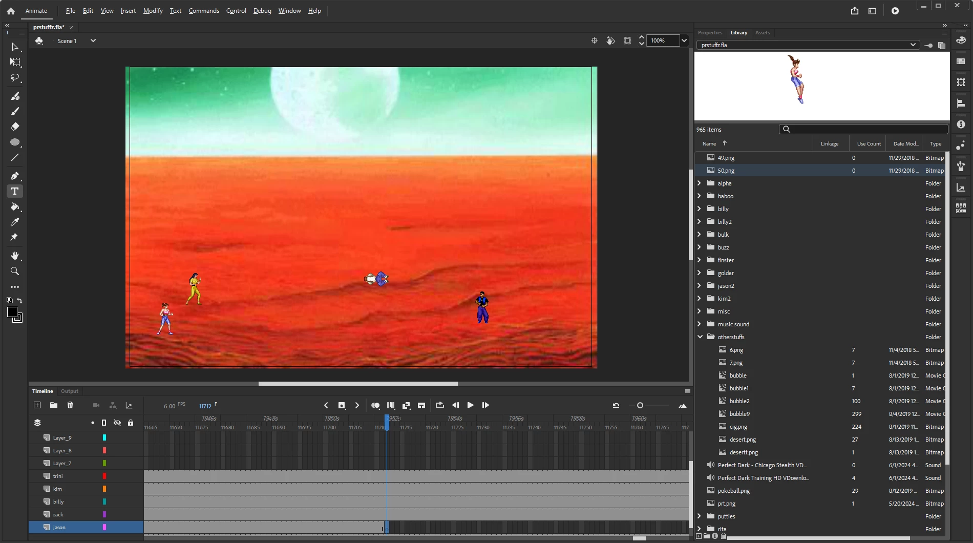Insert a keyframe from the timeline toolbar
973x543 pixels.
(x=342, y=405)
